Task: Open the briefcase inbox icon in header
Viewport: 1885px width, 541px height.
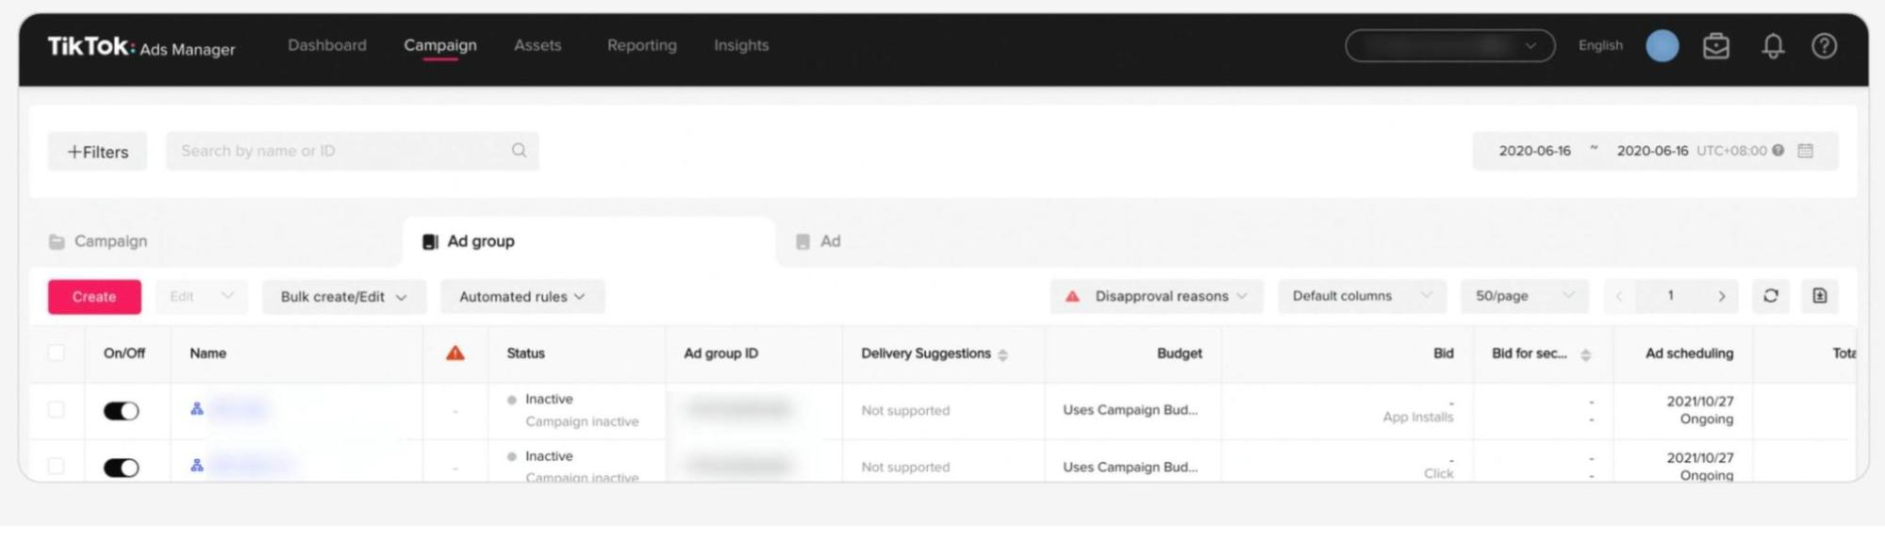Action: click(x=1715, y=46)
